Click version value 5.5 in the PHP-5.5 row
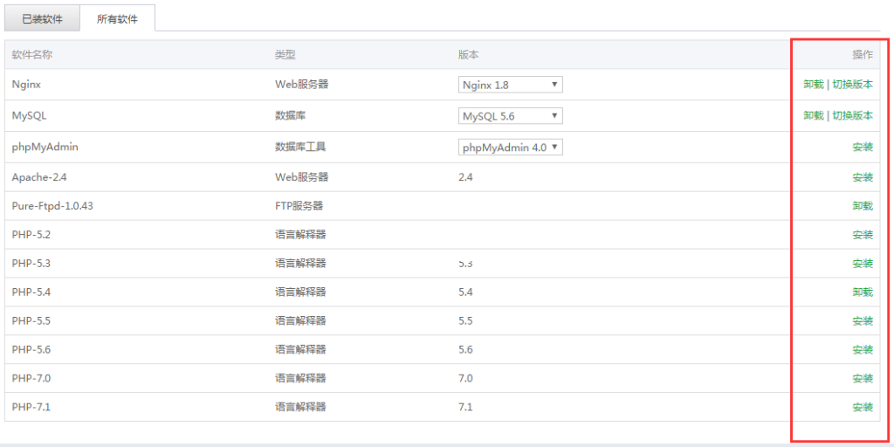This screenshot has height=447, width=894. click(465, 321)
